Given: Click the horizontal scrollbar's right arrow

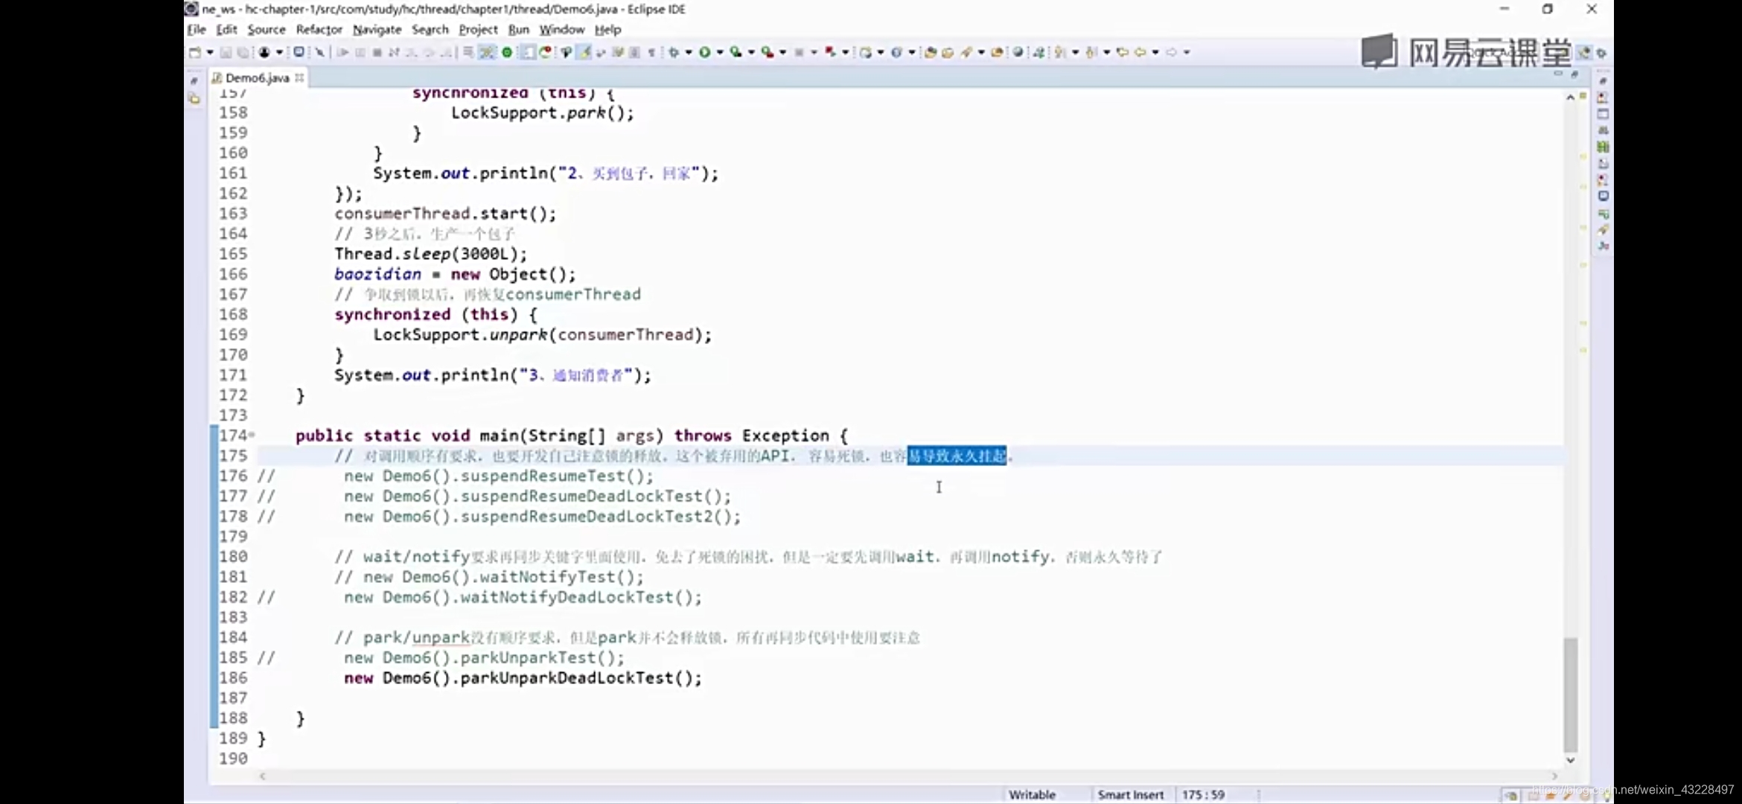Looking at the screenshot, I should [x=1554, y=776].
